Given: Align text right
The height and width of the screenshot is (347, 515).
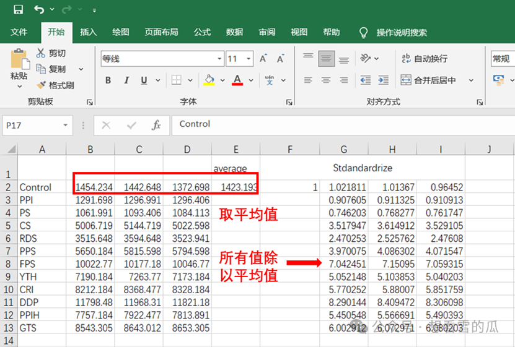Looking at the screenshot, I should (x=344, y=80).
